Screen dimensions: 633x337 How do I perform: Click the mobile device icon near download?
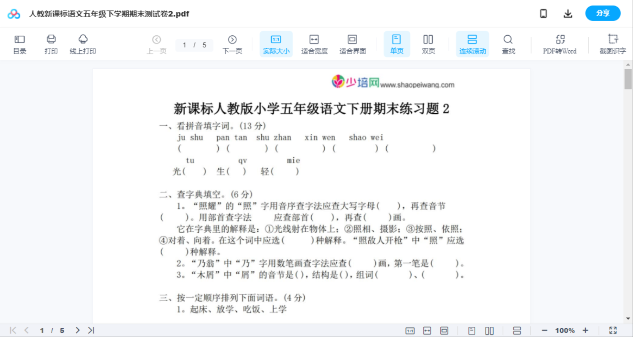tap(543, 13)
